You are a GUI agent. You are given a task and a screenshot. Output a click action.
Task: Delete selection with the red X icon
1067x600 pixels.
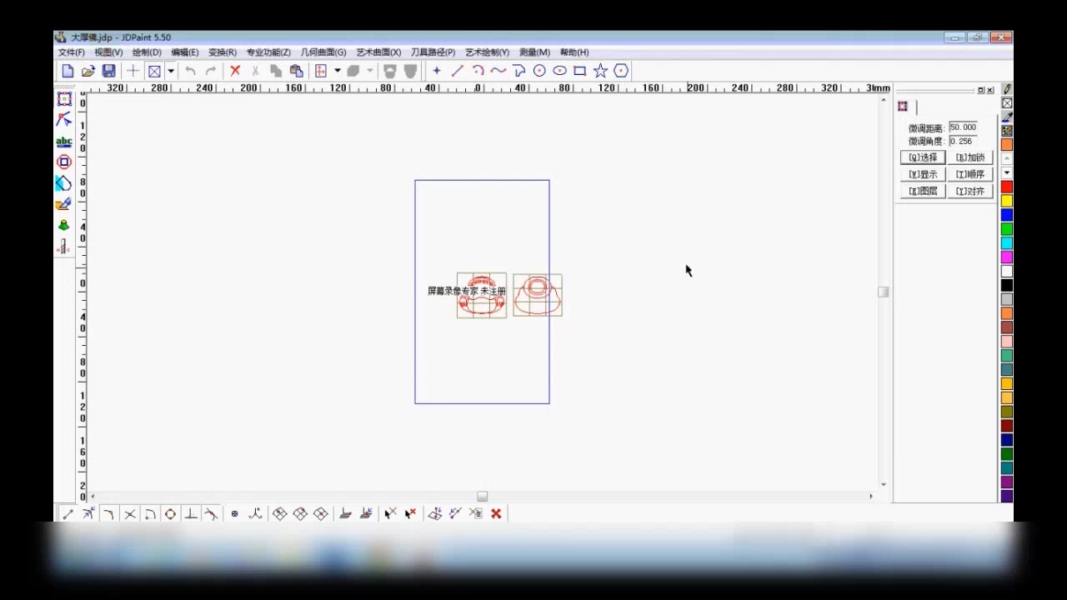pyautogui.click(x=235, y=71)
